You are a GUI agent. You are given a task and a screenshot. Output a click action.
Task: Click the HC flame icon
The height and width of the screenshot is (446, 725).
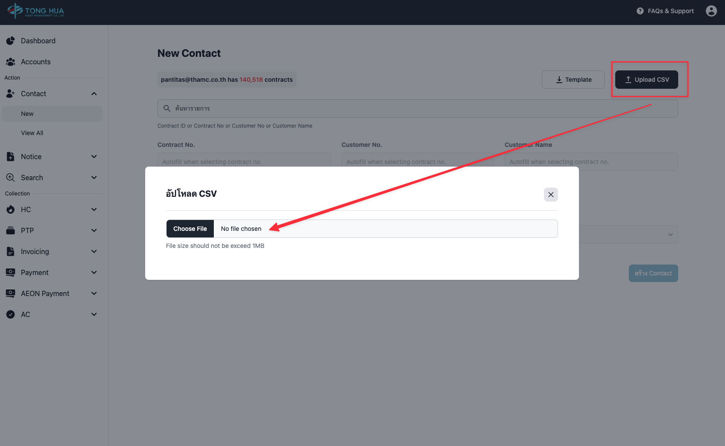pyautogui.click(x=10, y=209)
